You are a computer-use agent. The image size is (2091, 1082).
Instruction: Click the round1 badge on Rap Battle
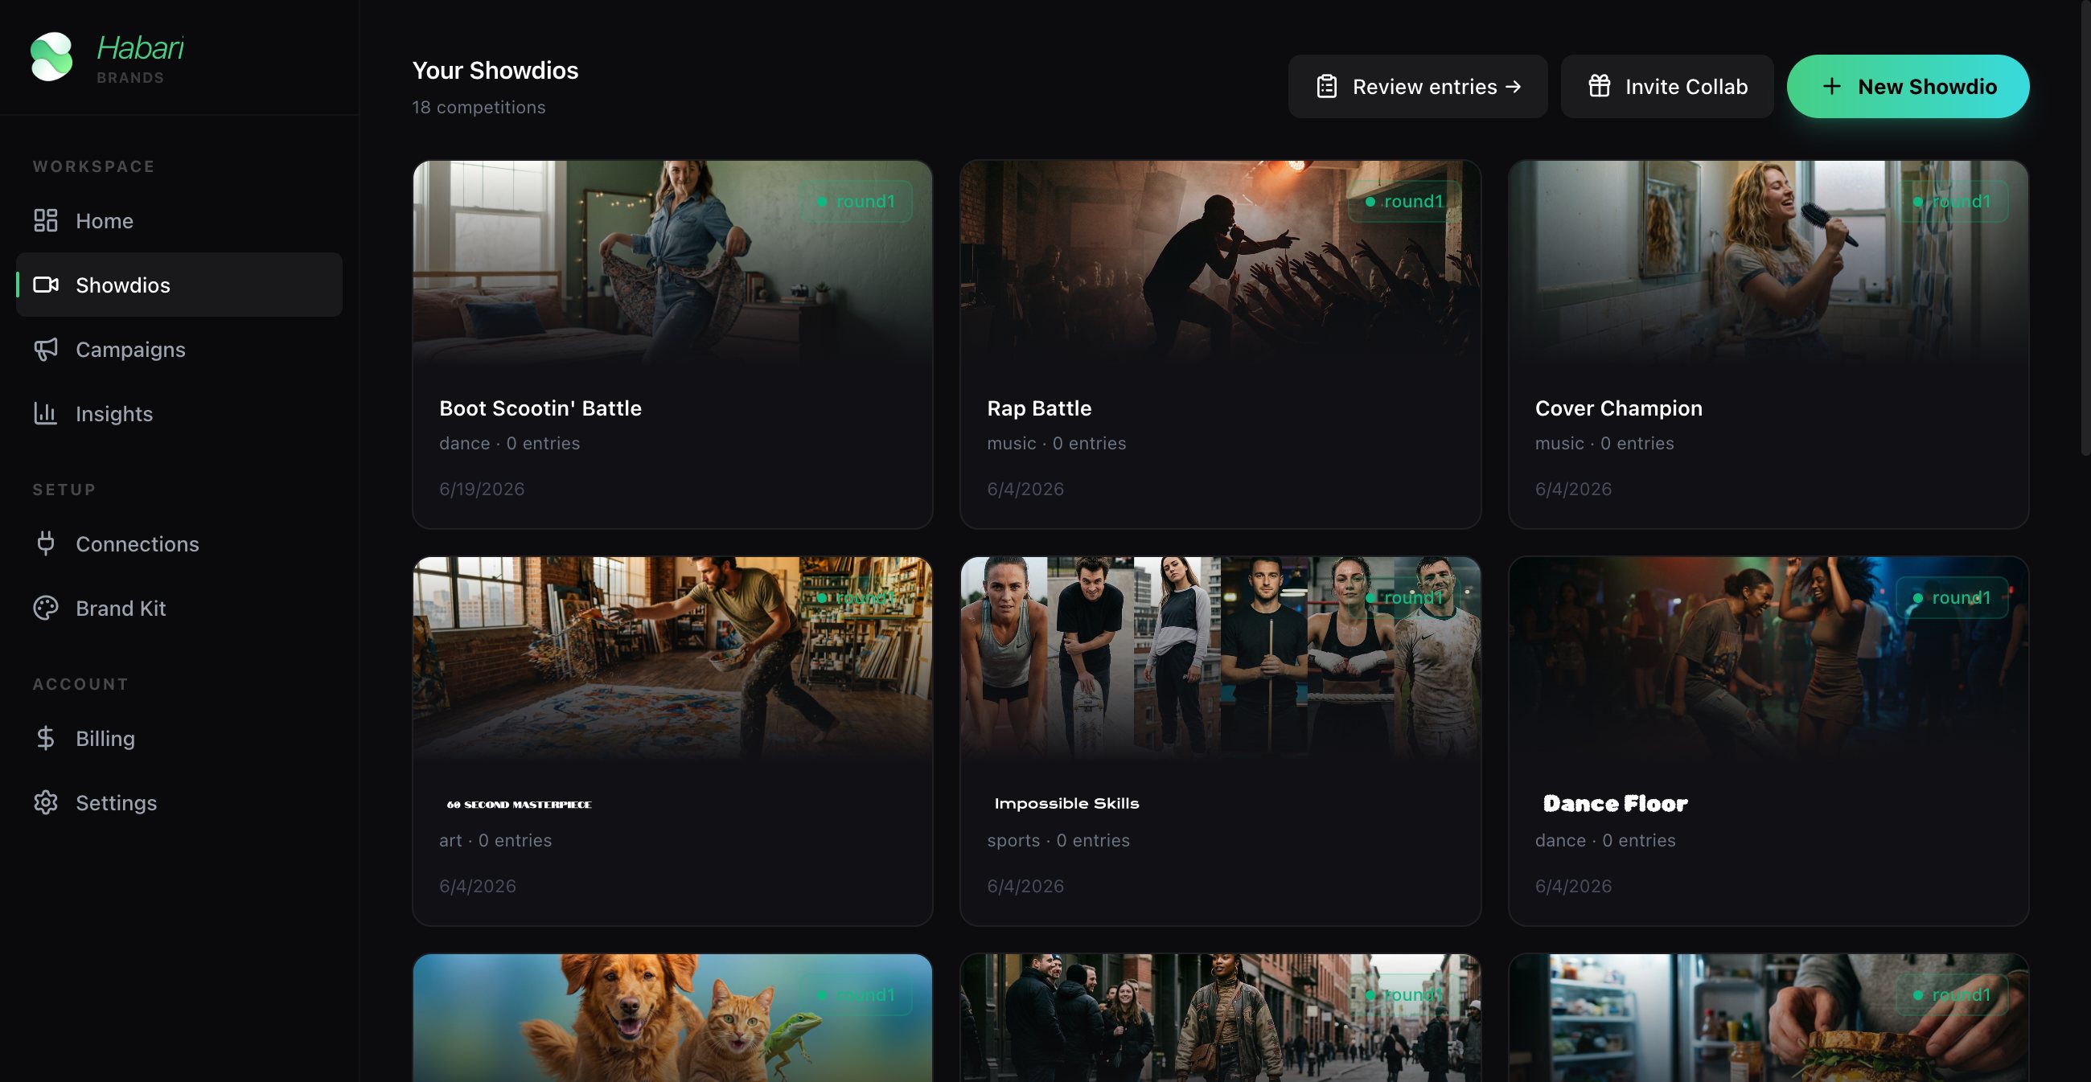1404,201
